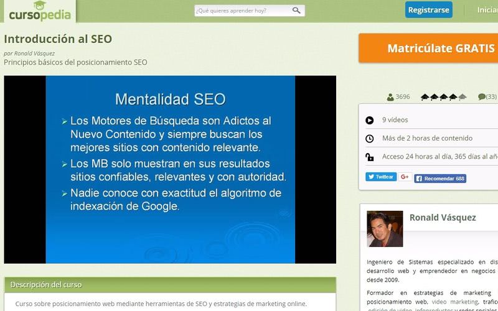Share course with Twittear button
The height and width of the screenshot is (311, 498).
(381, 177)
